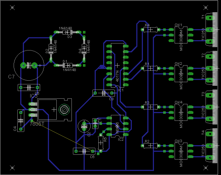Click the C7 text label

pos(11,77)
